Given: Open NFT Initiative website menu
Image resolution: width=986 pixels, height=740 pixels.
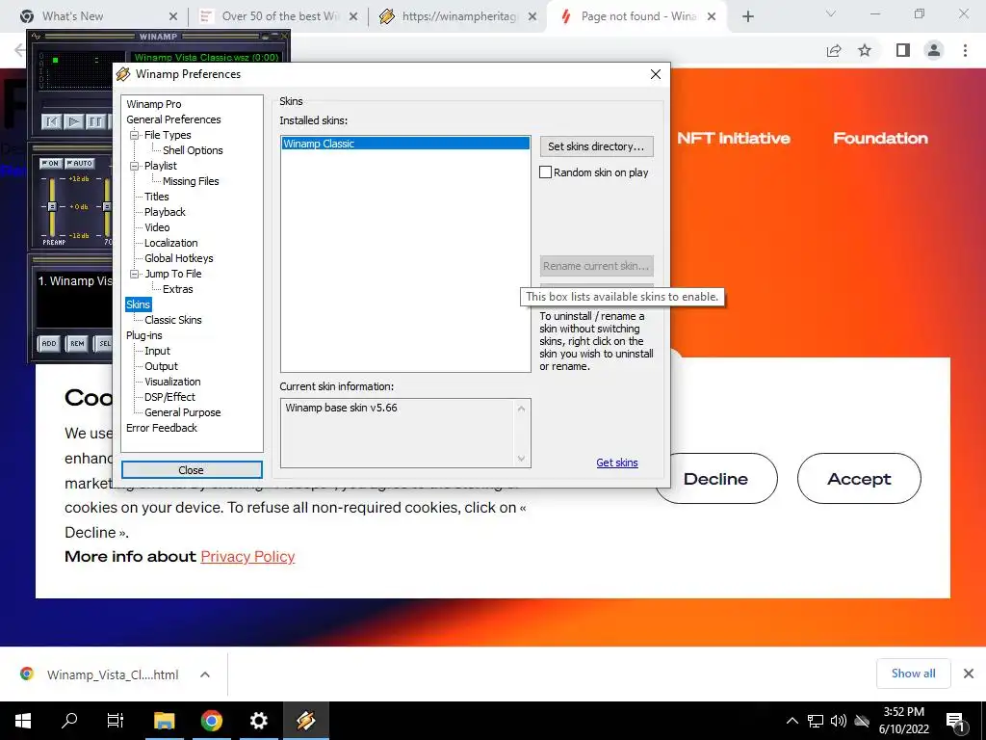Looking at the screenshot, I should click(x=733, y=139).
